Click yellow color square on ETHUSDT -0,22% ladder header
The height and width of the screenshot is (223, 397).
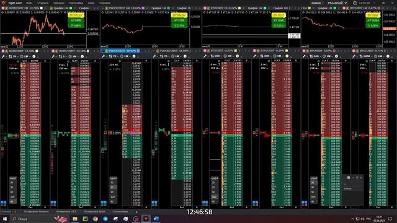click(236, 51)
